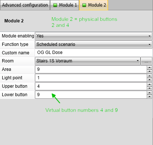Open the Room dropdown showing Stairs 1S Vorraum
This screenshot has width=153, height=145.
pyautogui.click(x=88, y=61)
